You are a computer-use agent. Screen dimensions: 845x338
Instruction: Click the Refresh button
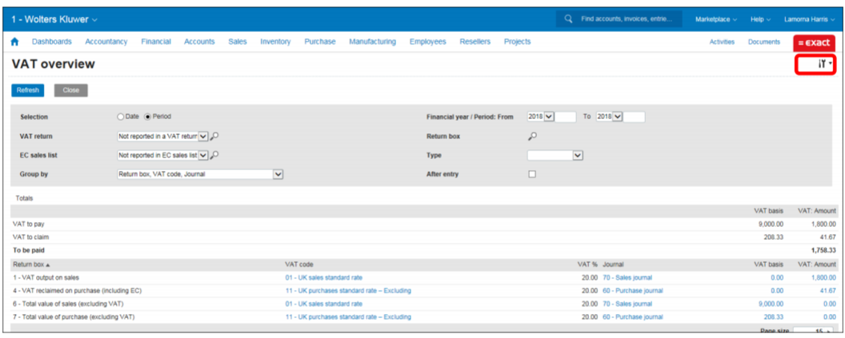(x=27, y=90)
